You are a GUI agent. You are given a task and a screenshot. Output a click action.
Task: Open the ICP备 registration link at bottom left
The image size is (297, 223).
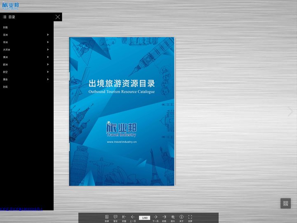(21, 209)
